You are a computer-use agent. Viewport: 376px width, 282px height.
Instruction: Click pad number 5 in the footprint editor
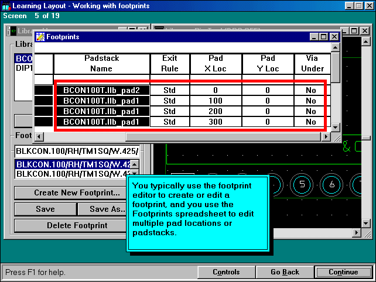[x=302, y=184]
